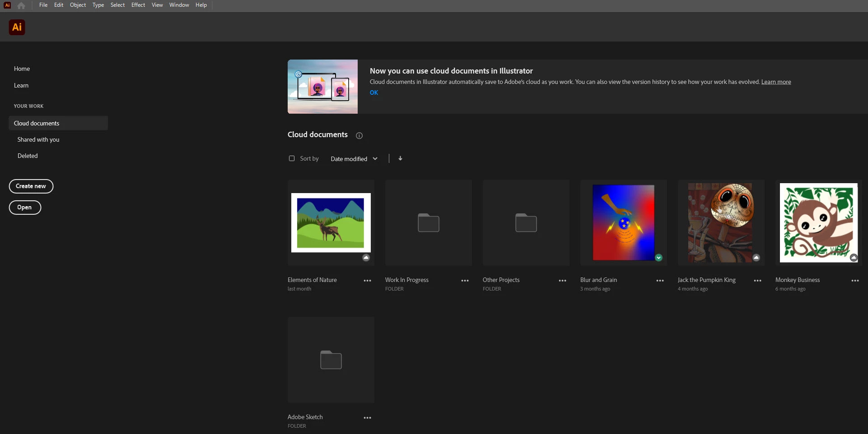Select Shared with you in sidebar
This screenshot has height=434, width=868.
pyautogui.click(x=38, y=139)
